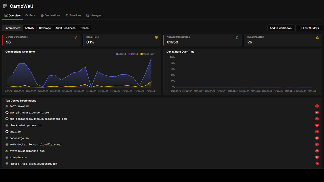This screenshot has width=324, height=182.
Task: Click the globe icon beside example.com
Action: [x=7, y=157]
